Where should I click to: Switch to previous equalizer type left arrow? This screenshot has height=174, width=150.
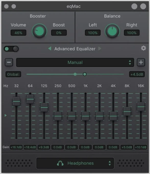point(50,48)
